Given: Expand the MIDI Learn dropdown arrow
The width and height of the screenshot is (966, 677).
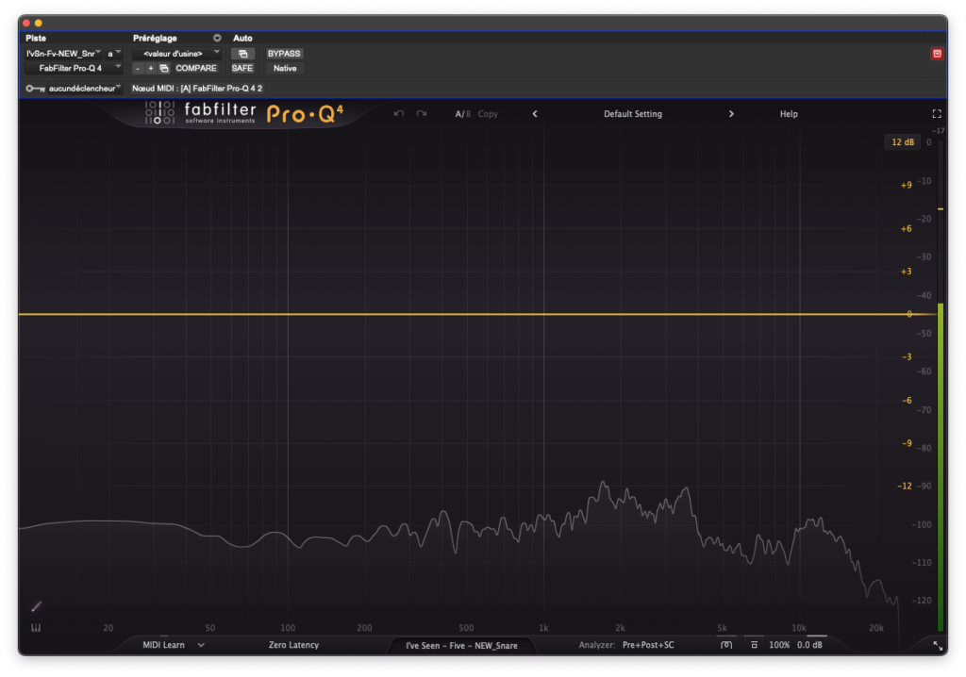Looking at the screenshot, I should tap(201, 645).
